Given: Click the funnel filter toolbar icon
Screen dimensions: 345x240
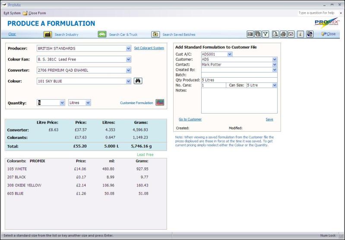Looking at the screenshot, I should click(x=266, y=34).
